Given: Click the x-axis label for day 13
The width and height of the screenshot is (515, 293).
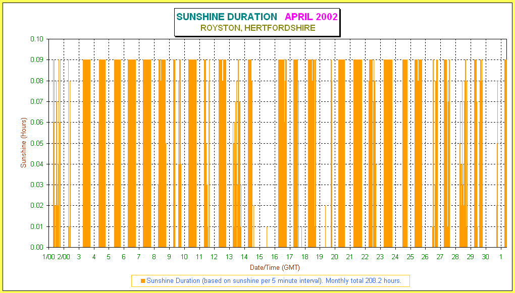Looking at the screenshot, I should pyautogui.click(x=229, y=257).
